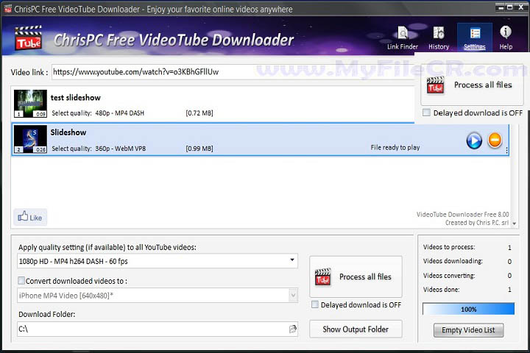Click File ready to play status
The image size is (530, 353).
(x=395, y=147)
